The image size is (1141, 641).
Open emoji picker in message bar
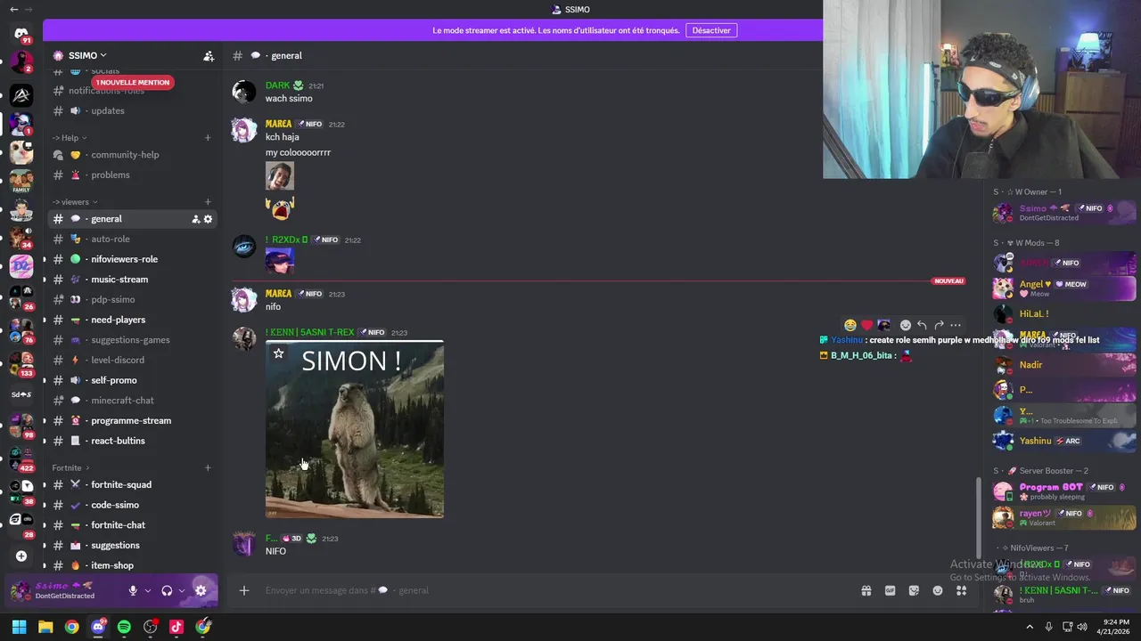coord(938,590)
